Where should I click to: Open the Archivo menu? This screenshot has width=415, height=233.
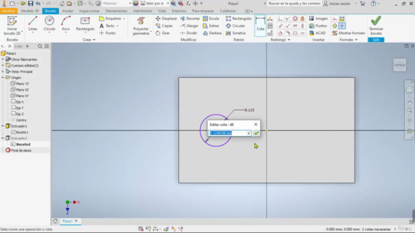pos(8,11)
